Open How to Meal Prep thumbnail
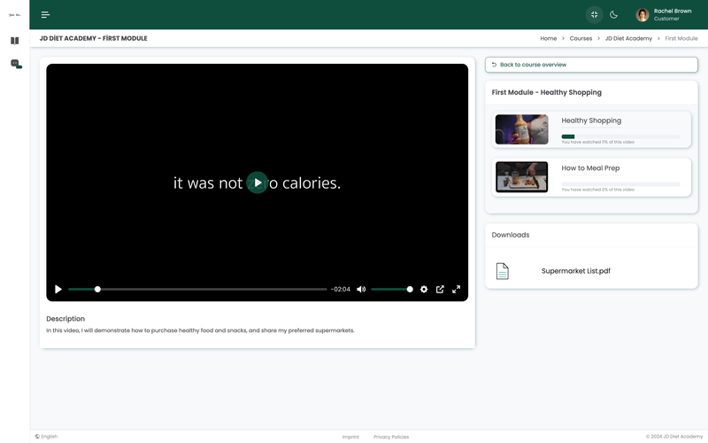 (x=521, y=176)
